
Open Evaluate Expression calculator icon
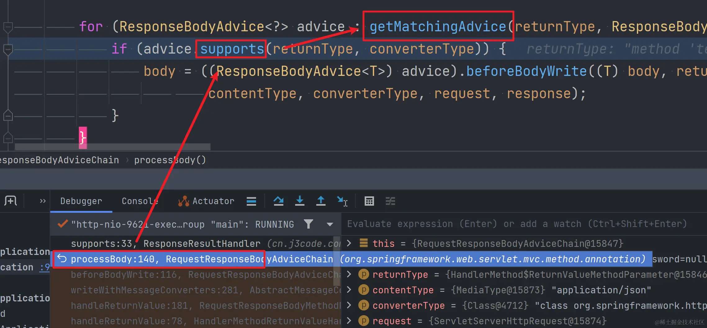point(369,201)
